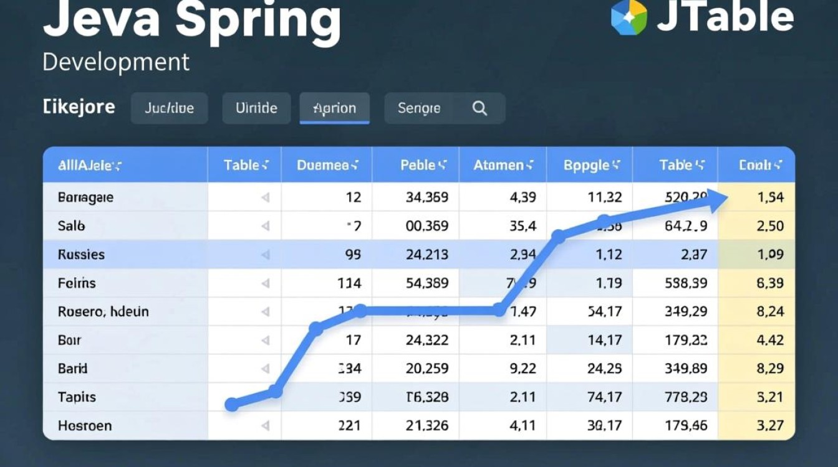838x467 pixels.
Task: Expand the Barragare row triangle arrow
Action: coord(265,197)
